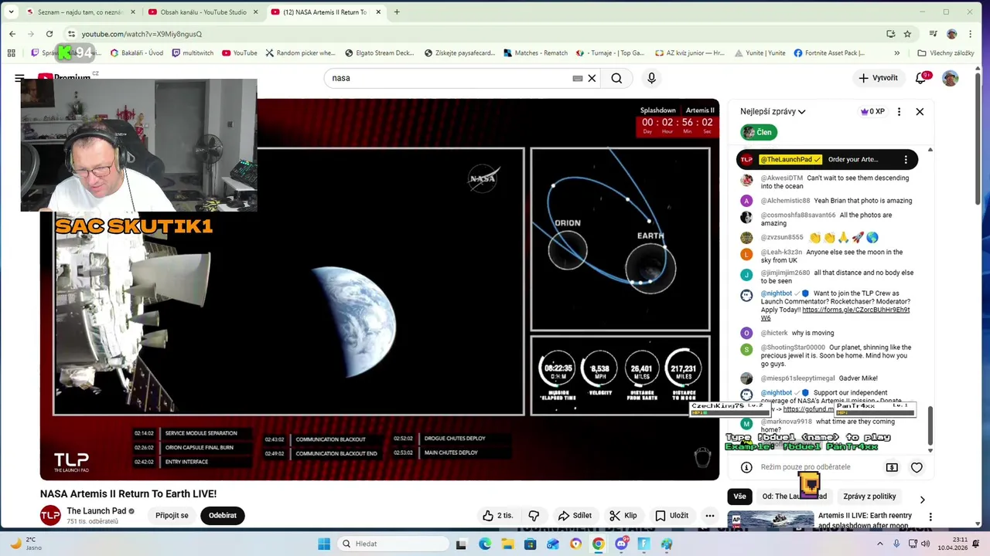Open Windows Start menu
The width and height of the screenshot is (990, 556).
pyautogui.click(x=323, y=544)
